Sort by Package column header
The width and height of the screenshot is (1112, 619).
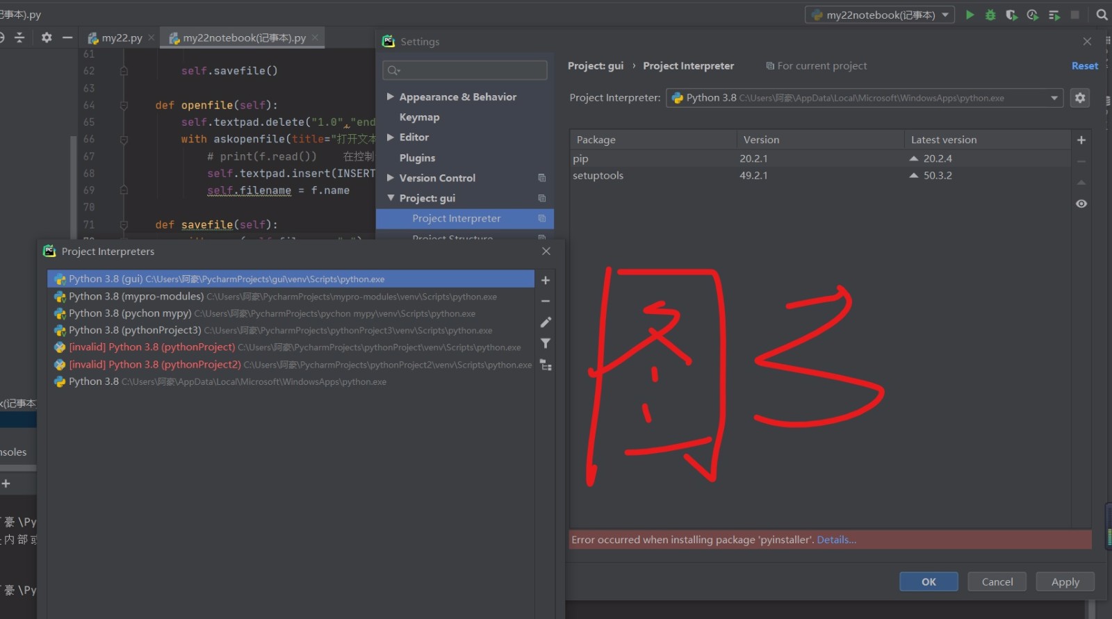coord(653,140)
